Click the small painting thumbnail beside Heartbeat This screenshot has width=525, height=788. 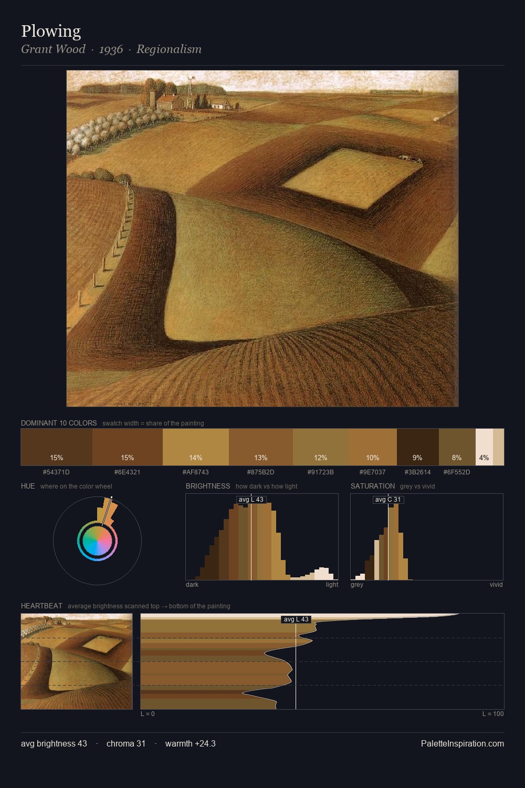point(77,661)
